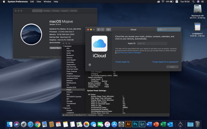207x129 pixels.
Task: Open Spotlight search magnifier in menu bar
Action: (x=193, y=2)
